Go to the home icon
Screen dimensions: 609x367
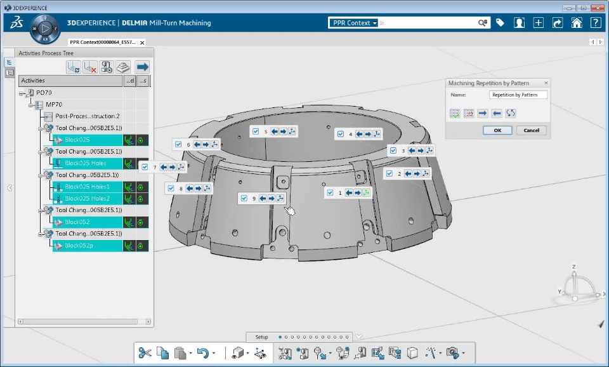tap(577, 23)
